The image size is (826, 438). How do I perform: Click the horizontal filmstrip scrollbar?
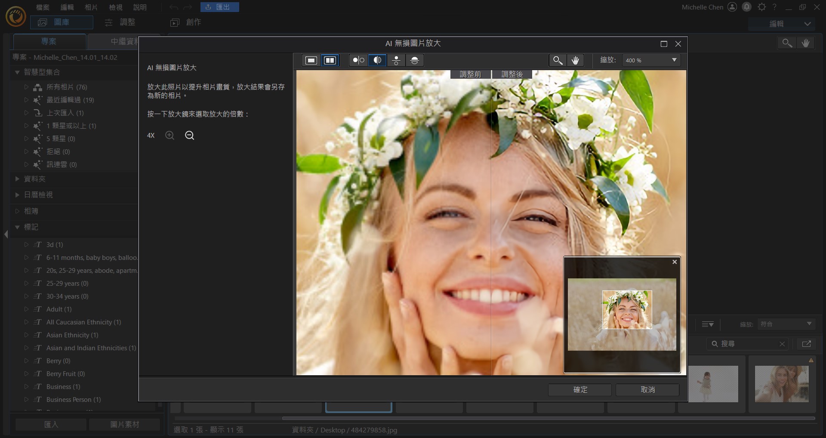[x=548, y=418]
